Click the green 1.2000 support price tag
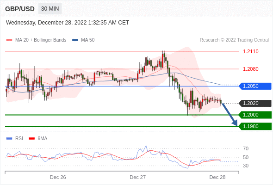Viewport: 273px width, 185px height. (x=255, y=115)
